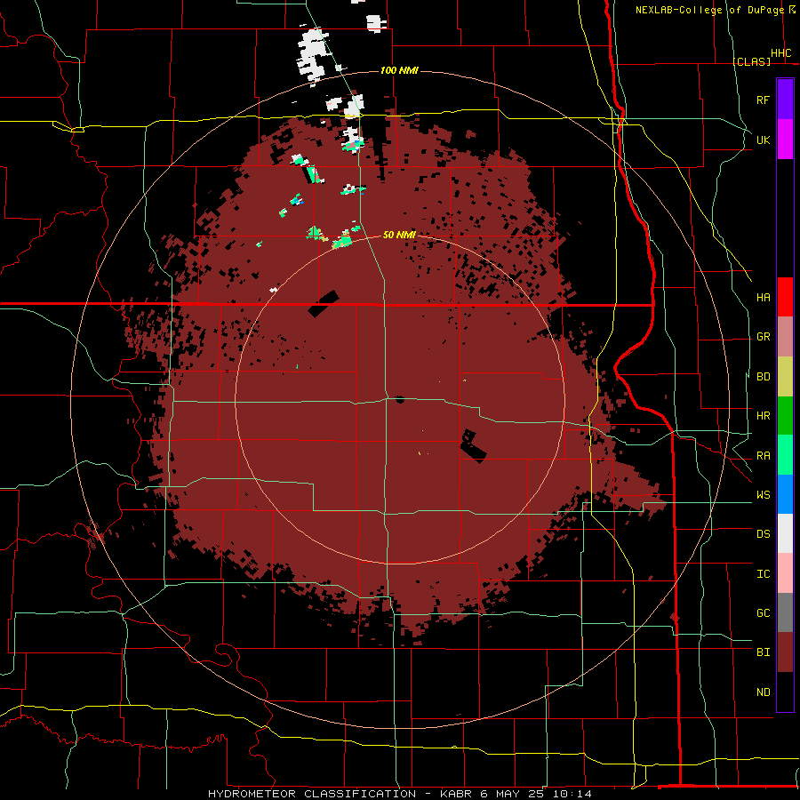
Task: Click the HHC product label
Action: click(x=780, y=53)
